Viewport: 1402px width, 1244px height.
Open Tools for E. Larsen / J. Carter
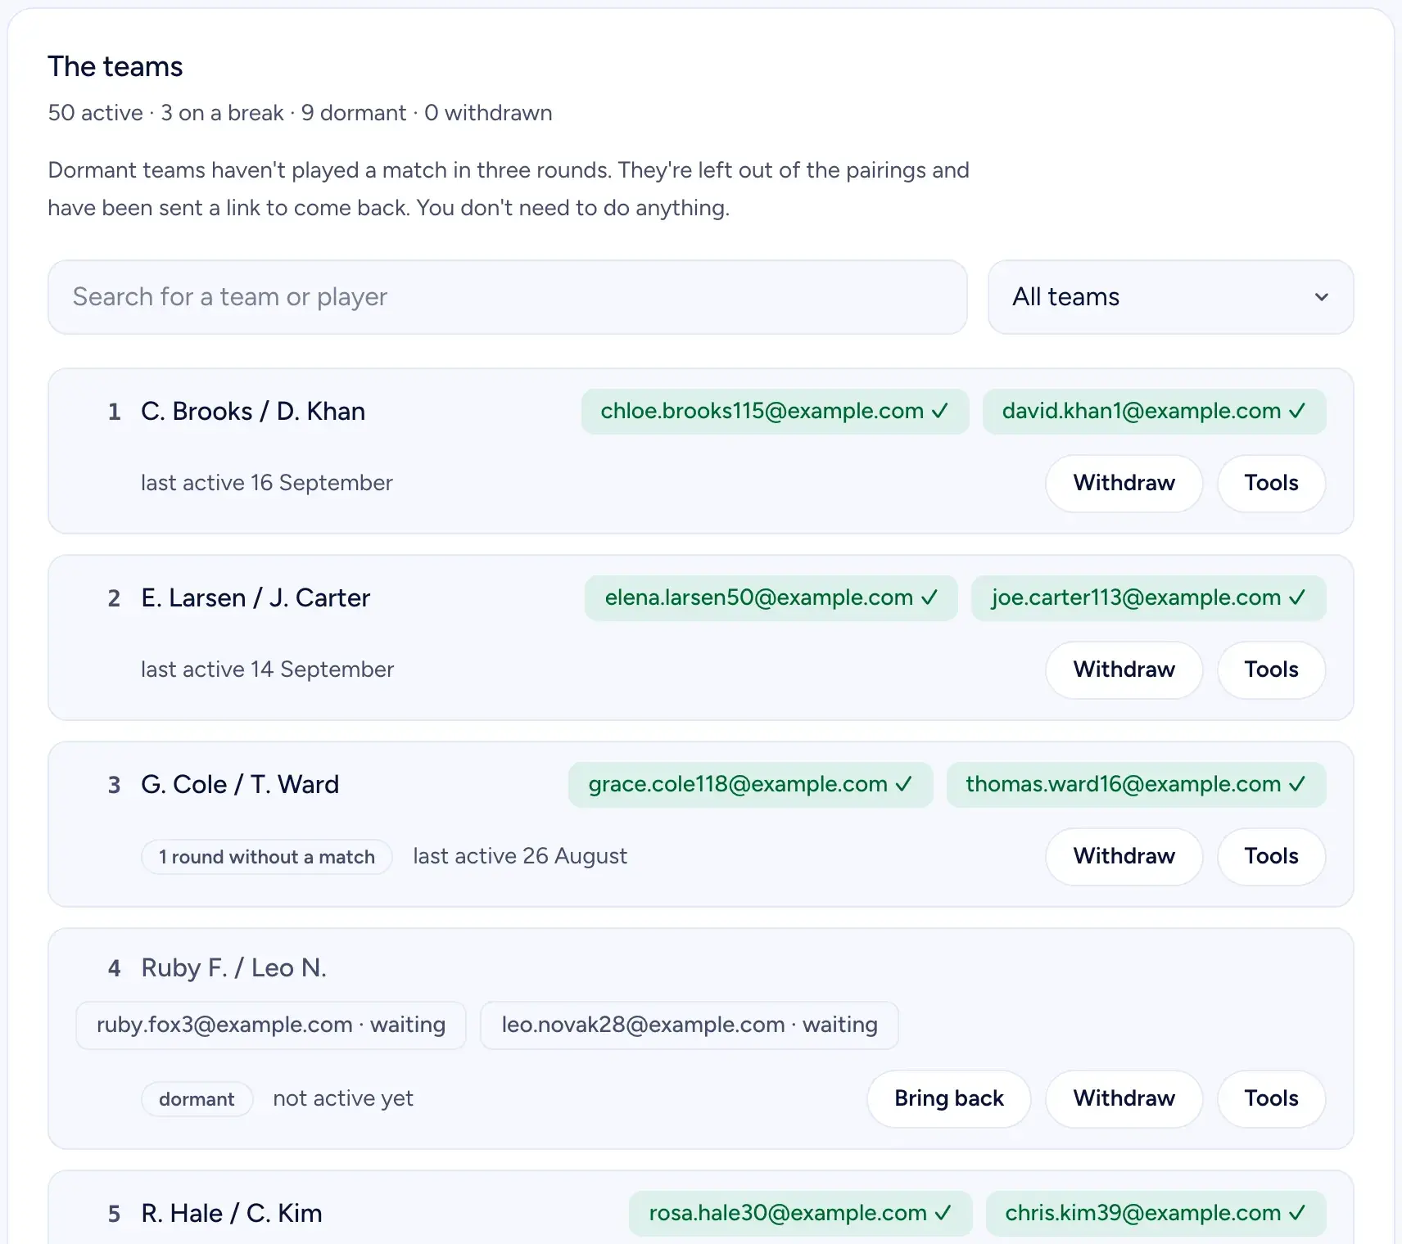[x=1271, y=670]
